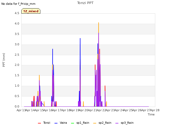Click the 'No data for f_Pricip_mm' message
This screenshot has width=171, height=128.
(x=18, y=4)
